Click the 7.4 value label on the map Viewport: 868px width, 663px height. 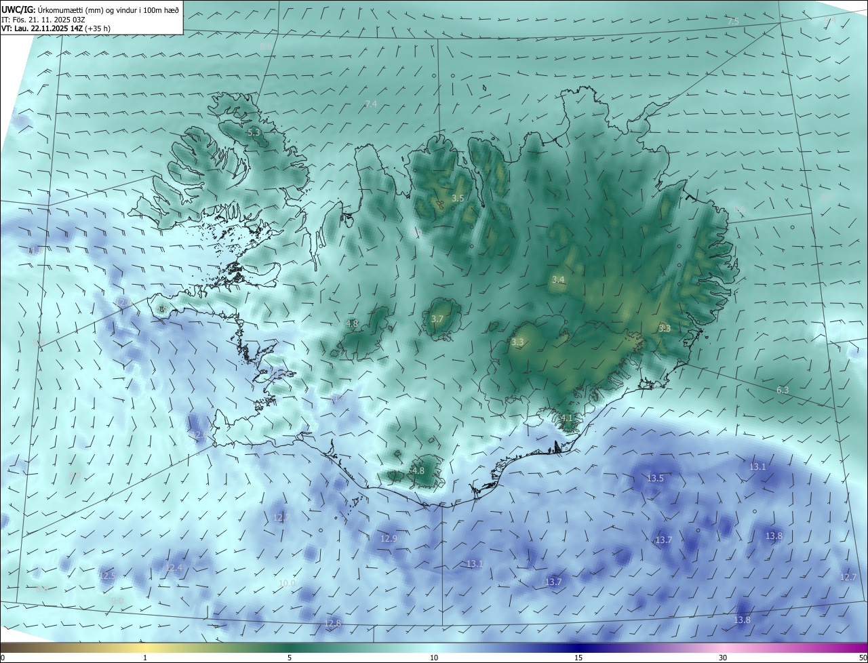click(x=371, y=104)
